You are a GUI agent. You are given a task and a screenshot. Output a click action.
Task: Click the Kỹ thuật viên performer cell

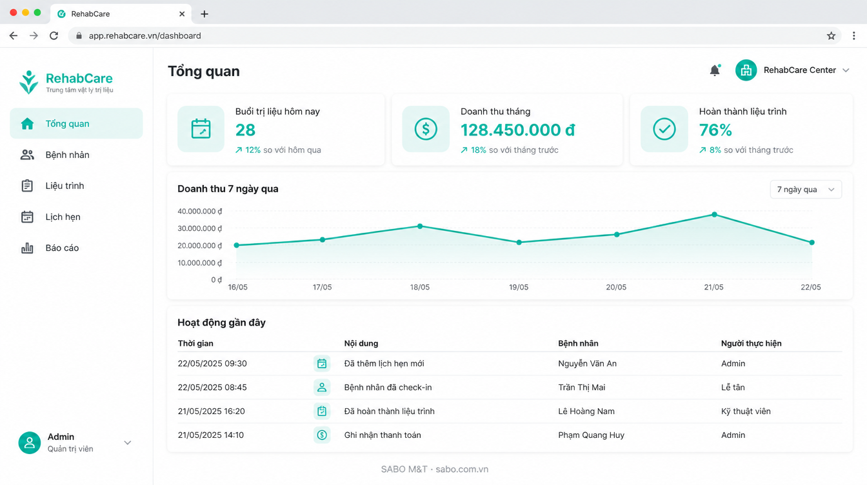(x=746, y=411)
